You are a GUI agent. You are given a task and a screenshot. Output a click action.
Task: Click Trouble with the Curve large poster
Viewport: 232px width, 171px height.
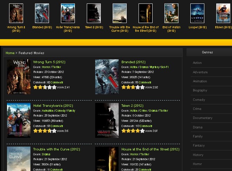coord(19,159)
